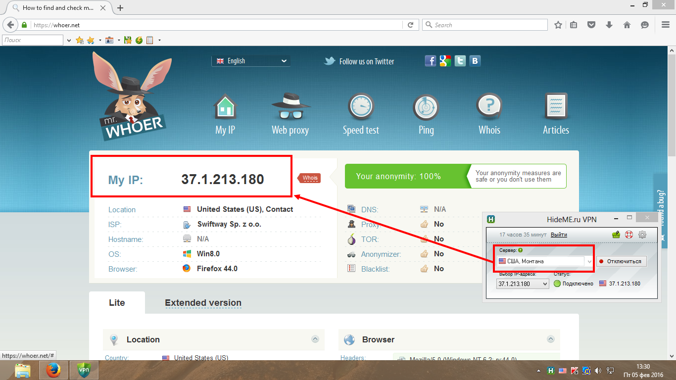Screen dimensions: 676x380
Task: Launch the Speed test clock icon
Action: (x=361, y=106)
